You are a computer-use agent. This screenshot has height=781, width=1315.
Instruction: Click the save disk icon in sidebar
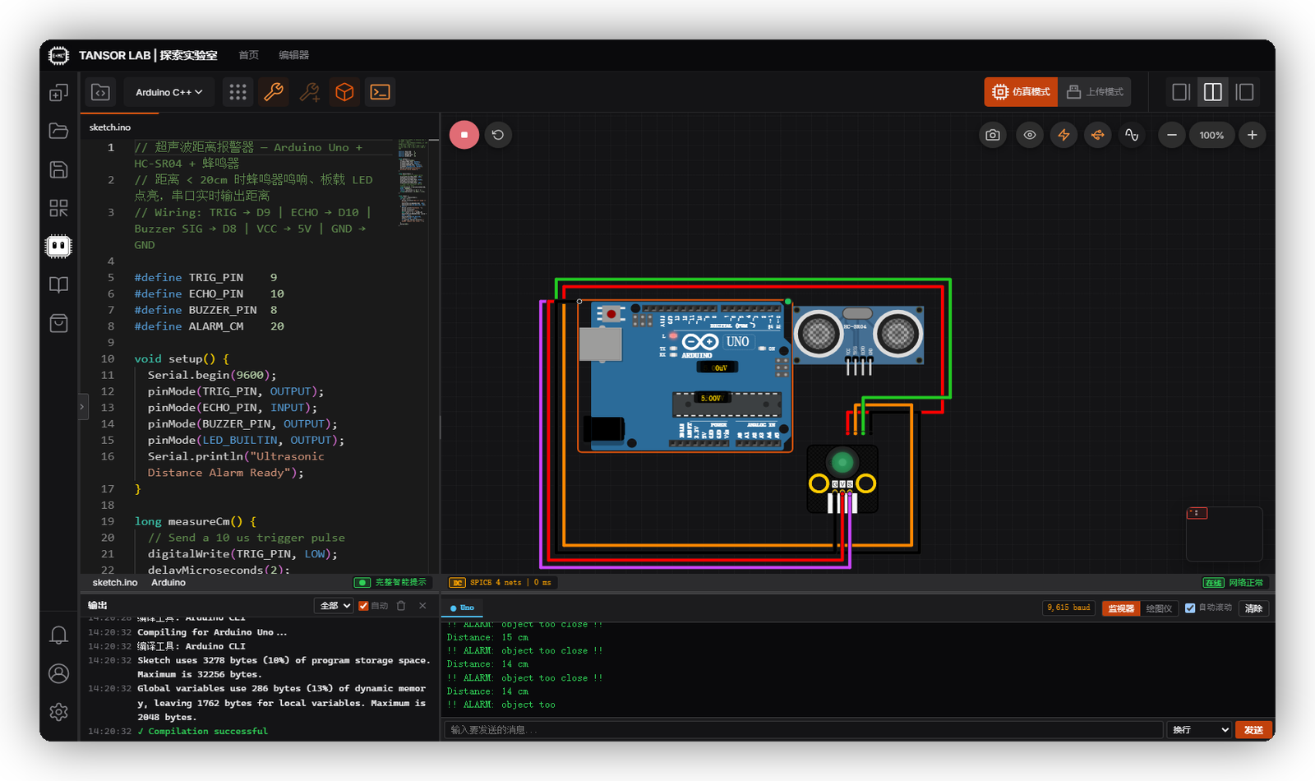(x=58, y=169)
